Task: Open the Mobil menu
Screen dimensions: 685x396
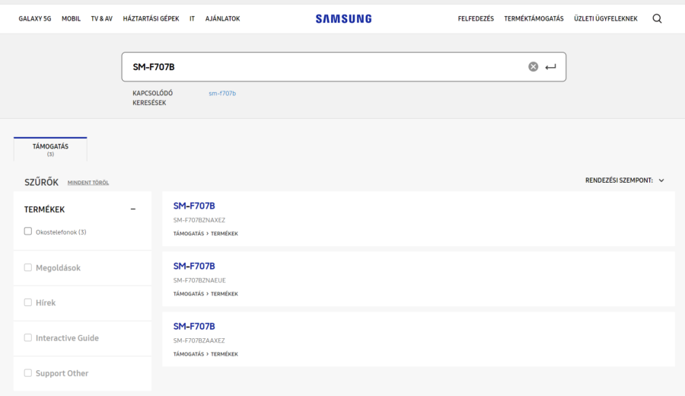Action: coord(71,19)
